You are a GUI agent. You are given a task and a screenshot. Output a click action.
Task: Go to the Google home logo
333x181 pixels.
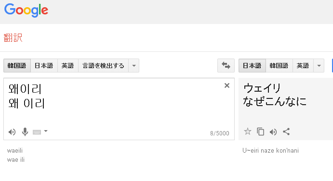[x=26, y=11]
